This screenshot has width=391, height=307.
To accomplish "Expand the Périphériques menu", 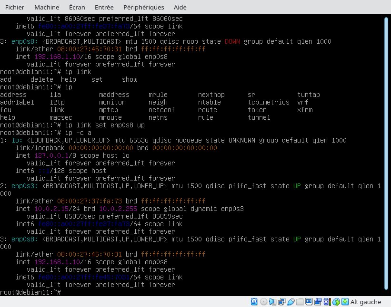I will 143,7.
